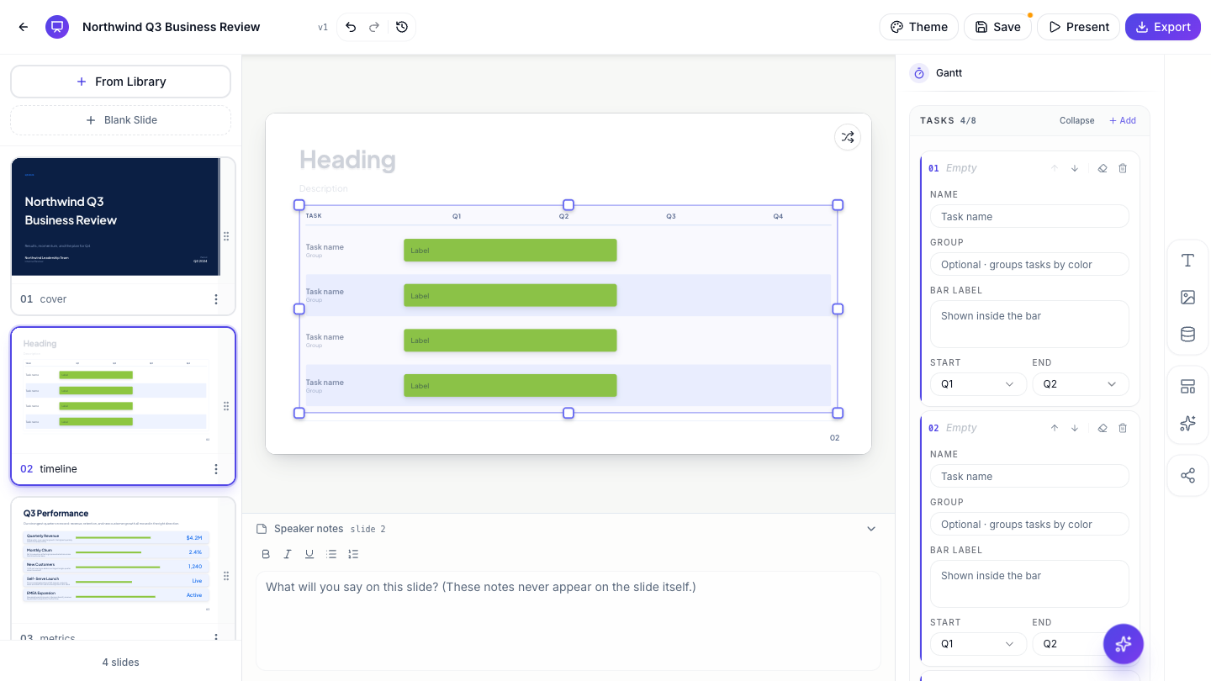This screenshot has width=1211, height=681.
Task: Click the Heading placeholder on slide
Action: (x=347, y=160)
